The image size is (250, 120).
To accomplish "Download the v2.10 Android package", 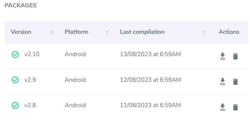I will 223,56.
